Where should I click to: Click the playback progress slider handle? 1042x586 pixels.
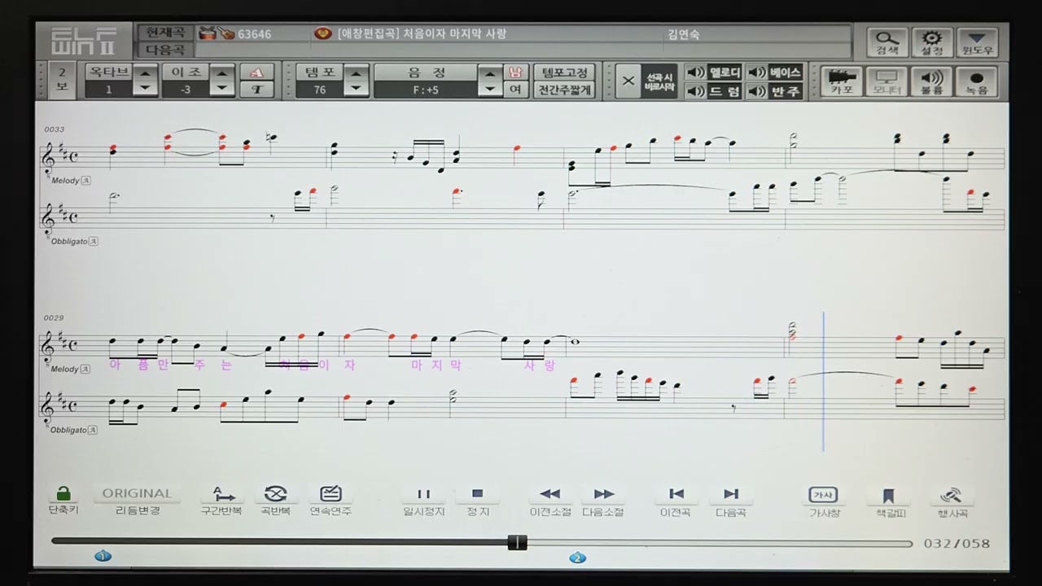(517, 542)
